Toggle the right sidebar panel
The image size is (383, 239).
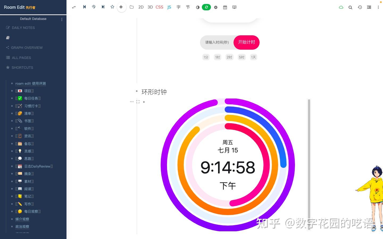369,7
